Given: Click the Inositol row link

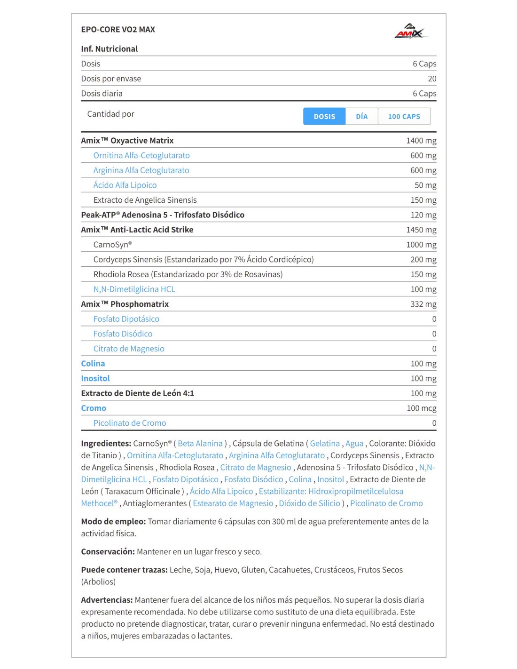Looking at the screenshot, I should (x=95, y=378).
